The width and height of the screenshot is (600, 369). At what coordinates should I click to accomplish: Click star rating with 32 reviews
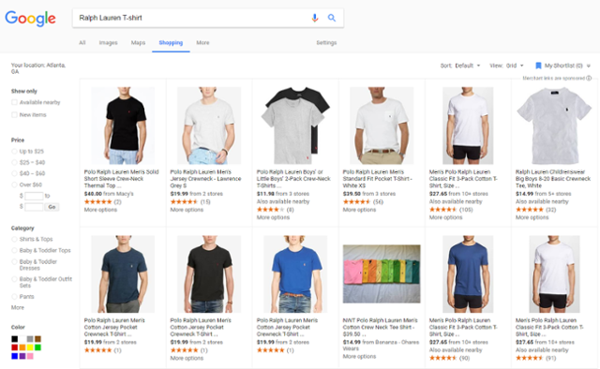529,210
